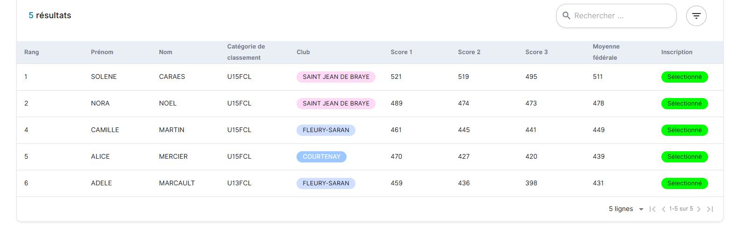The width and height of the screenshot is (739, 225).
Task: Open the filter options icon
Action: click(x=696, y=16)
